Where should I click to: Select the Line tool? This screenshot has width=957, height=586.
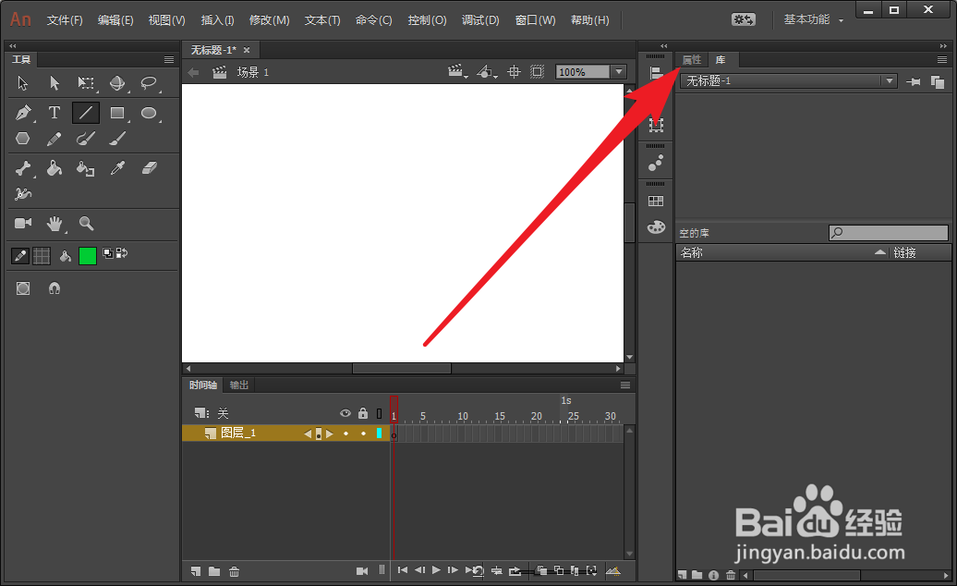[85, 113]
